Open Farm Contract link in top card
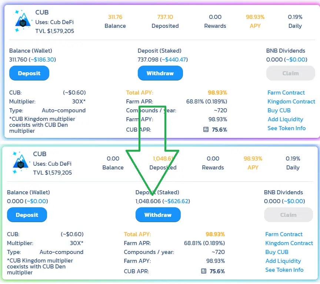This screenshot has width=320, height=284. pyautogui.click(x=286, y=93)
